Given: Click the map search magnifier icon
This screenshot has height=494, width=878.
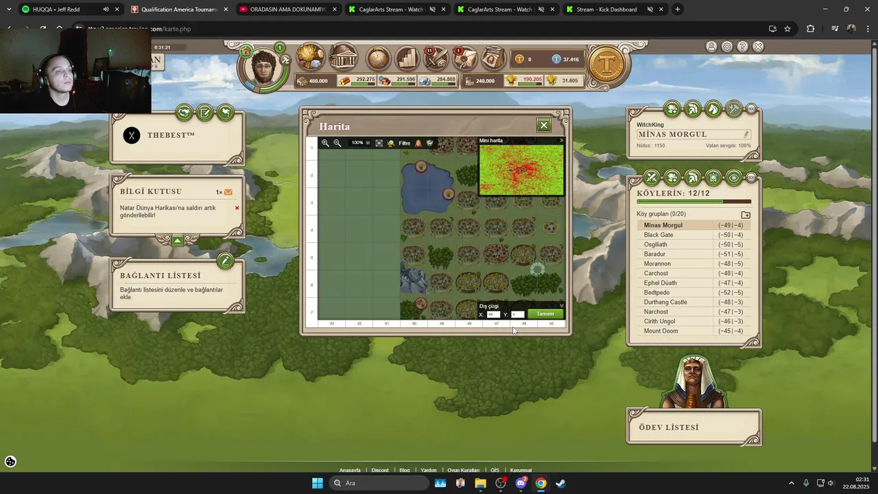Looking at the screenshot, I should [x=391, y=143].
